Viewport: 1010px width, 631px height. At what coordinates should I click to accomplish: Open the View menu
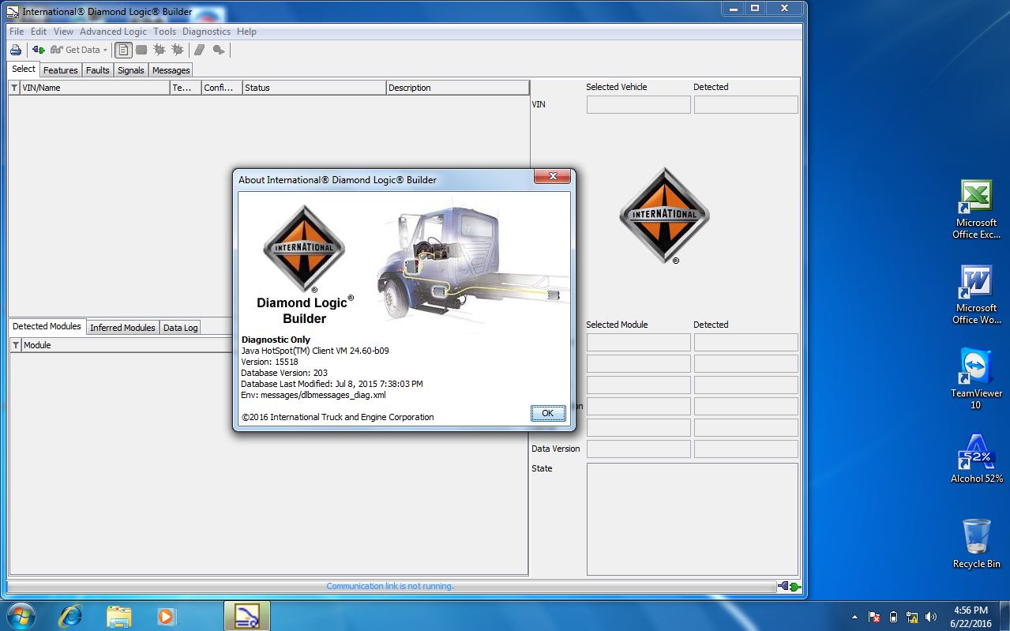pos(63,32)
